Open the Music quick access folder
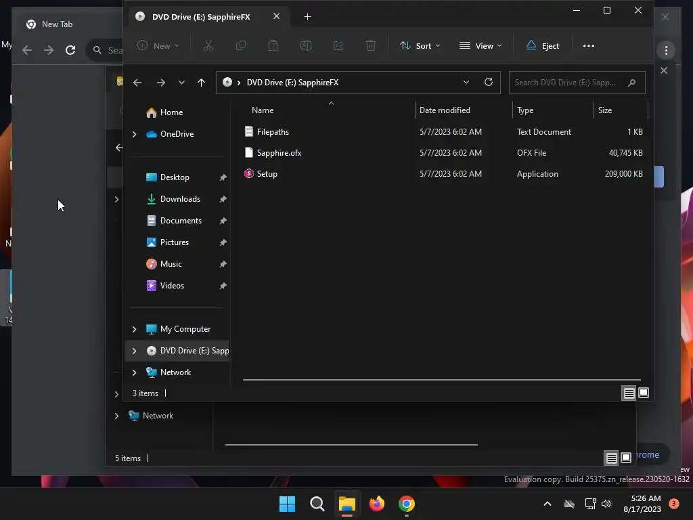Viewport: 693px width, 520px height. pos(171,264)
